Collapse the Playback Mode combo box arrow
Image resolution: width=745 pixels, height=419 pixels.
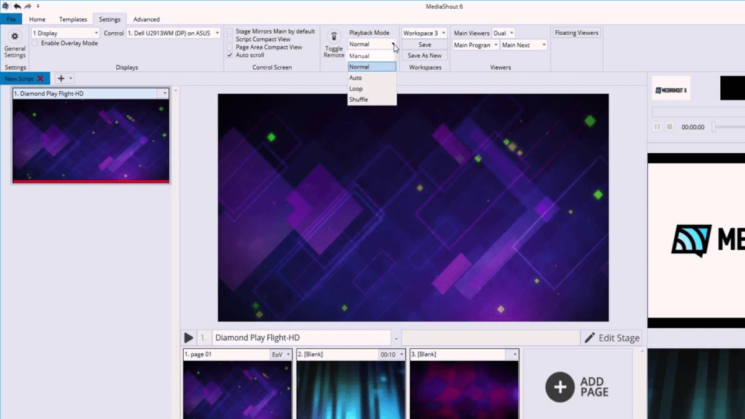coord(393,45)
